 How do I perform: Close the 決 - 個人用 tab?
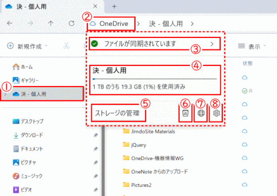[x=95, y=7]
